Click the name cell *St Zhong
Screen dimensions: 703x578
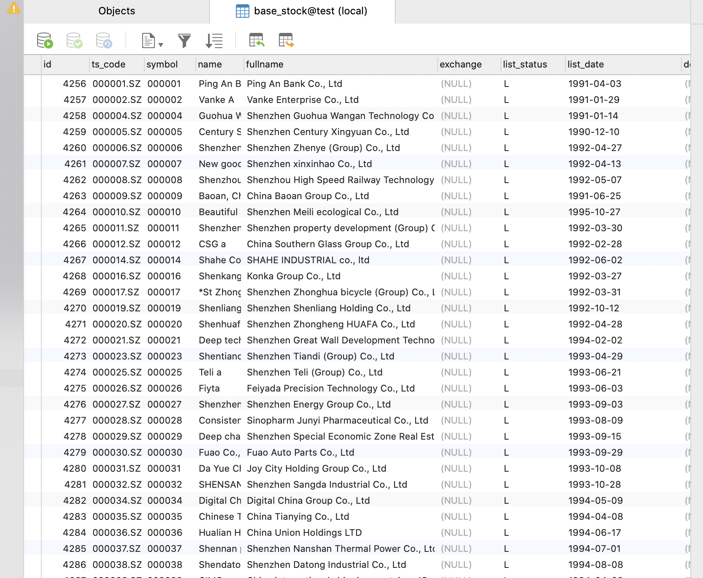tap(220, 292)
